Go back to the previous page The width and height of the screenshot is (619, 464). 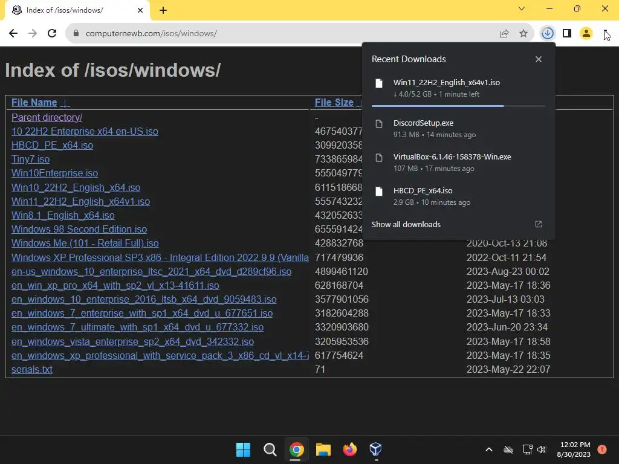(x=13, y=34)
